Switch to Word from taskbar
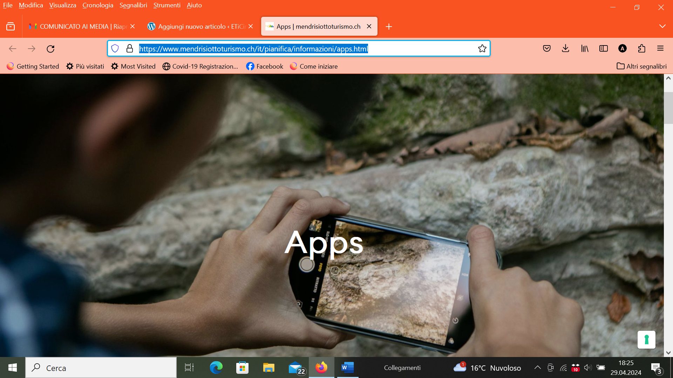This screenshot has height=378, width=673. (x=348, y=367)
